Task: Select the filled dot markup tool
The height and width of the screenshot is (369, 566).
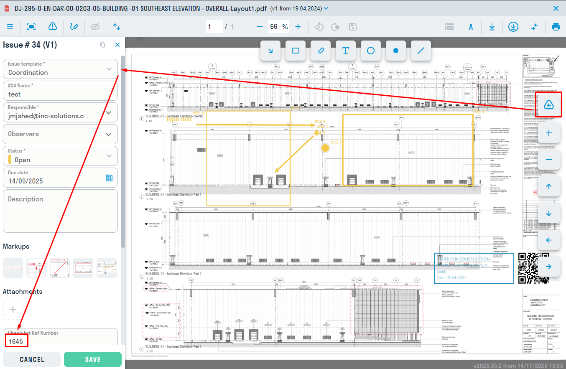Action: pos(396,51)
